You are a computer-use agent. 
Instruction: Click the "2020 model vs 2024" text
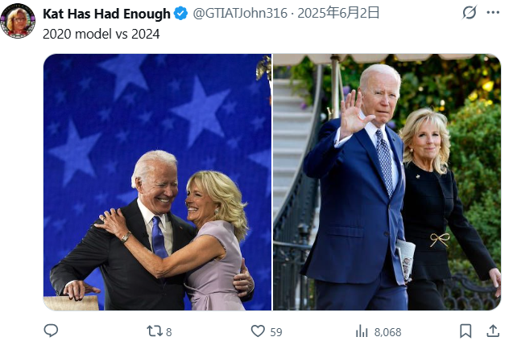pos(101,34)
